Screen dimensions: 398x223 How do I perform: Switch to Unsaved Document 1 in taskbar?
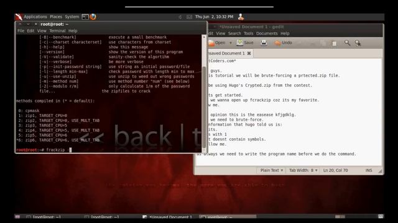(167, 217)
